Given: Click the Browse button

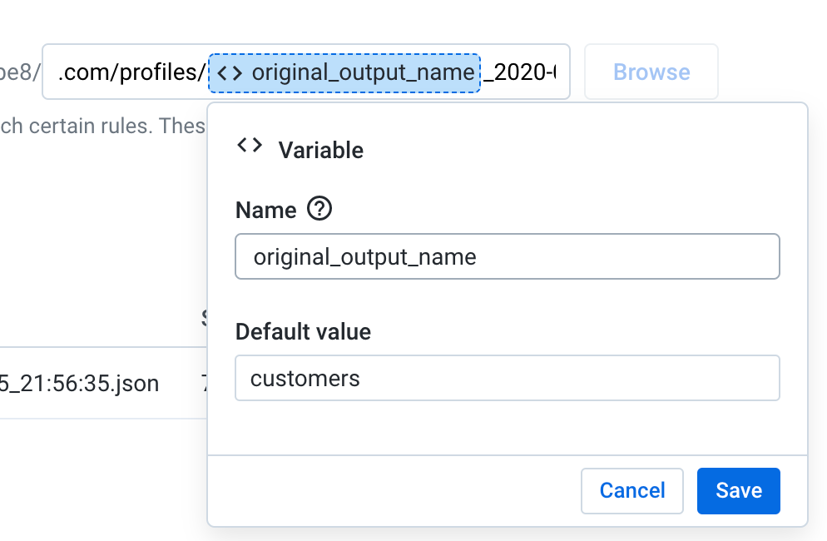Looking at the screenshot, I should point(651,72).
